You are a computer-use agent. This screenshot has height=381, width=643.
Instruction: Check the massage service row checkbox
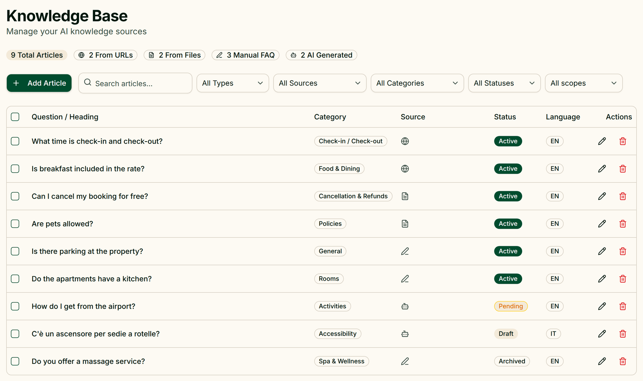[15, 361]
